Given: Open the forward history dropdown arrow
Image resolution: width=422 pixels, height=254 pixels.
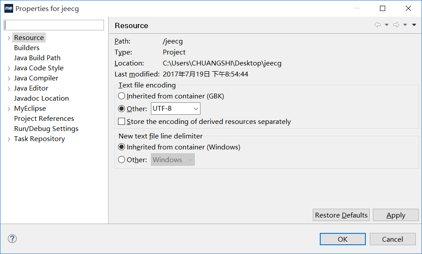Looking at the screenshot, I should pos(405,25).
